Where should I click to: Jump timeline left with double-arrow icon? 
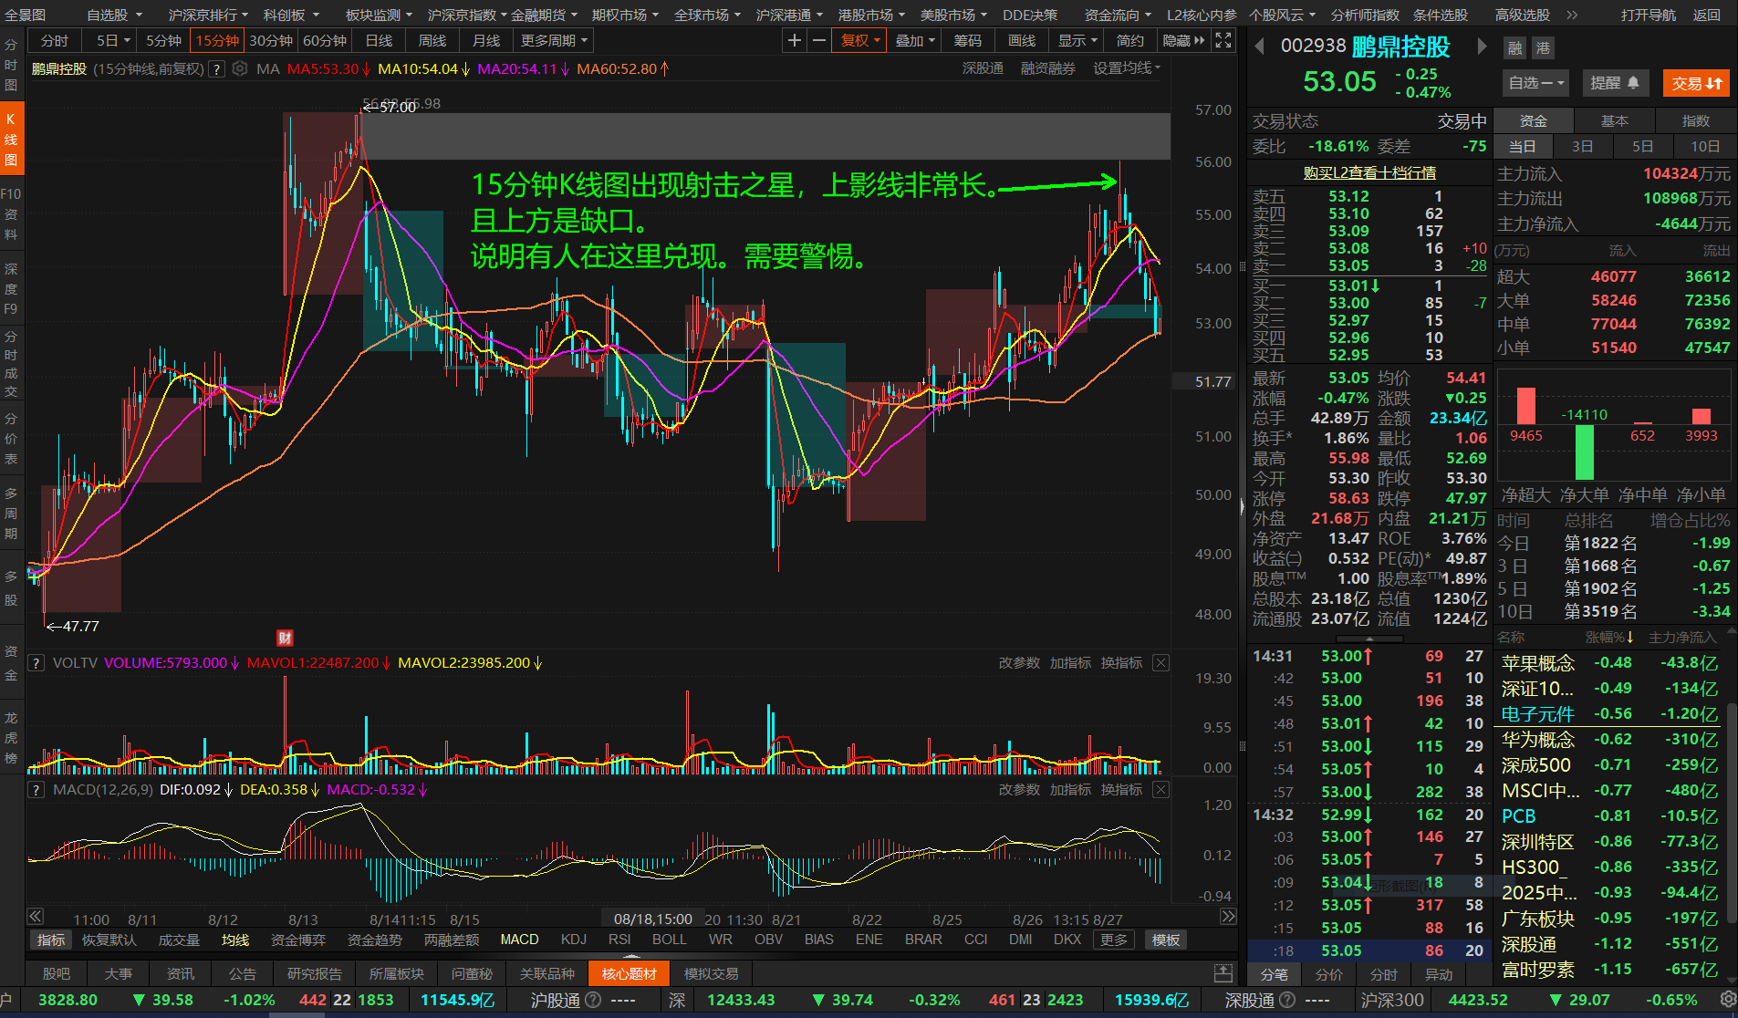click(x=36, y=916)
